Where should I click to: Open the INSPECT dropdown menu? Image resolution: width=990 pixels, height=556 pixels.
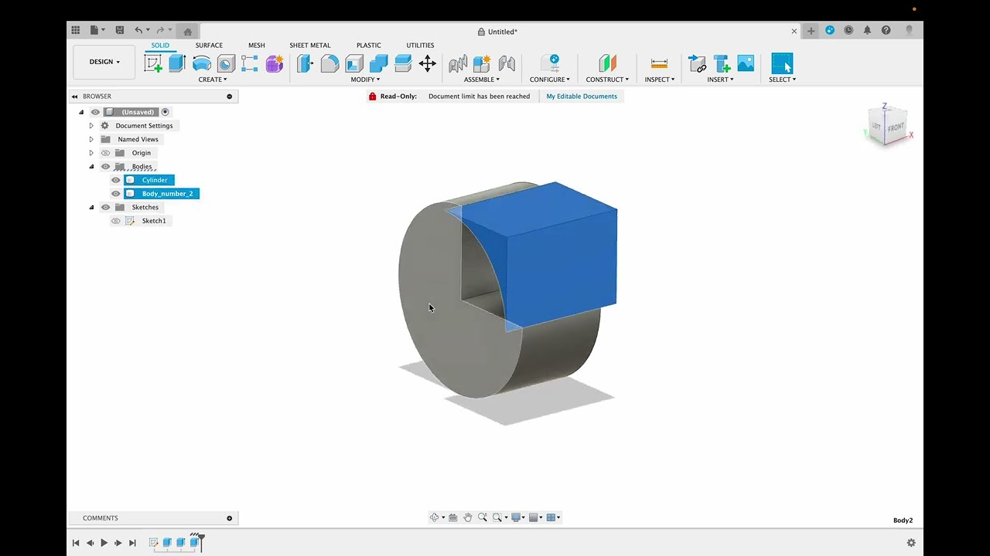[x=660, y=80]
